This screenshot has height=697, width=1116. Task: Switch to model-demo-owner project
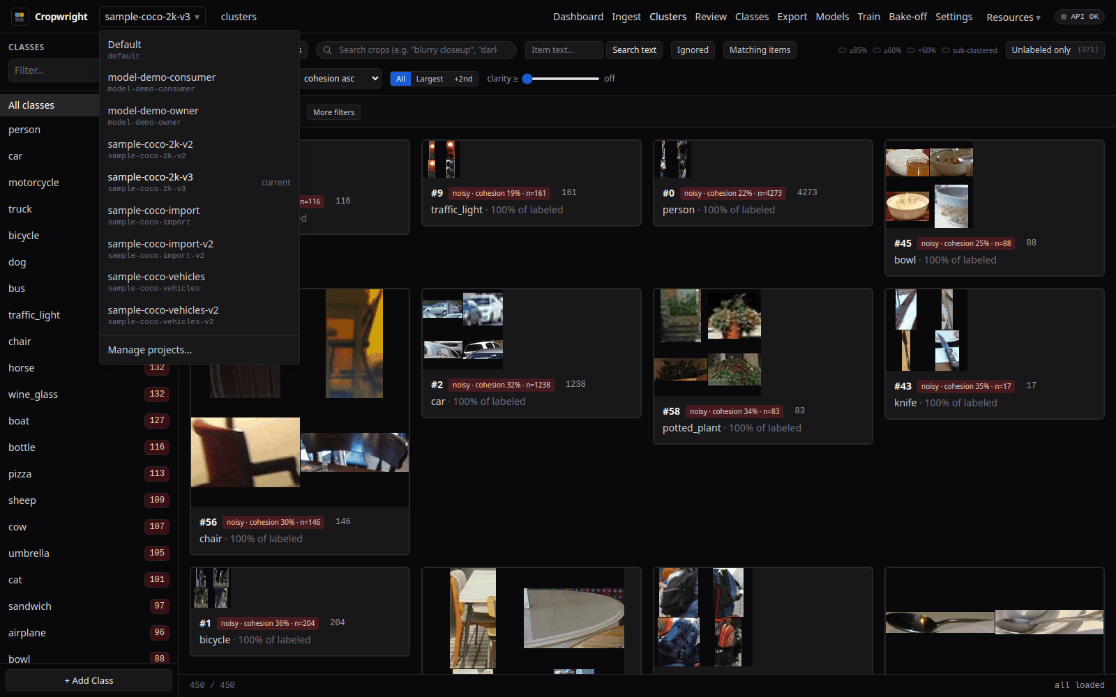pos(199,116)
